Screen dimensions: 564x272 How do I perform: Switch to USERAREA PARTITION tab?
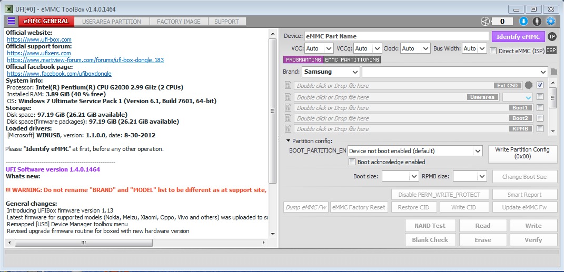click(112, 22)
